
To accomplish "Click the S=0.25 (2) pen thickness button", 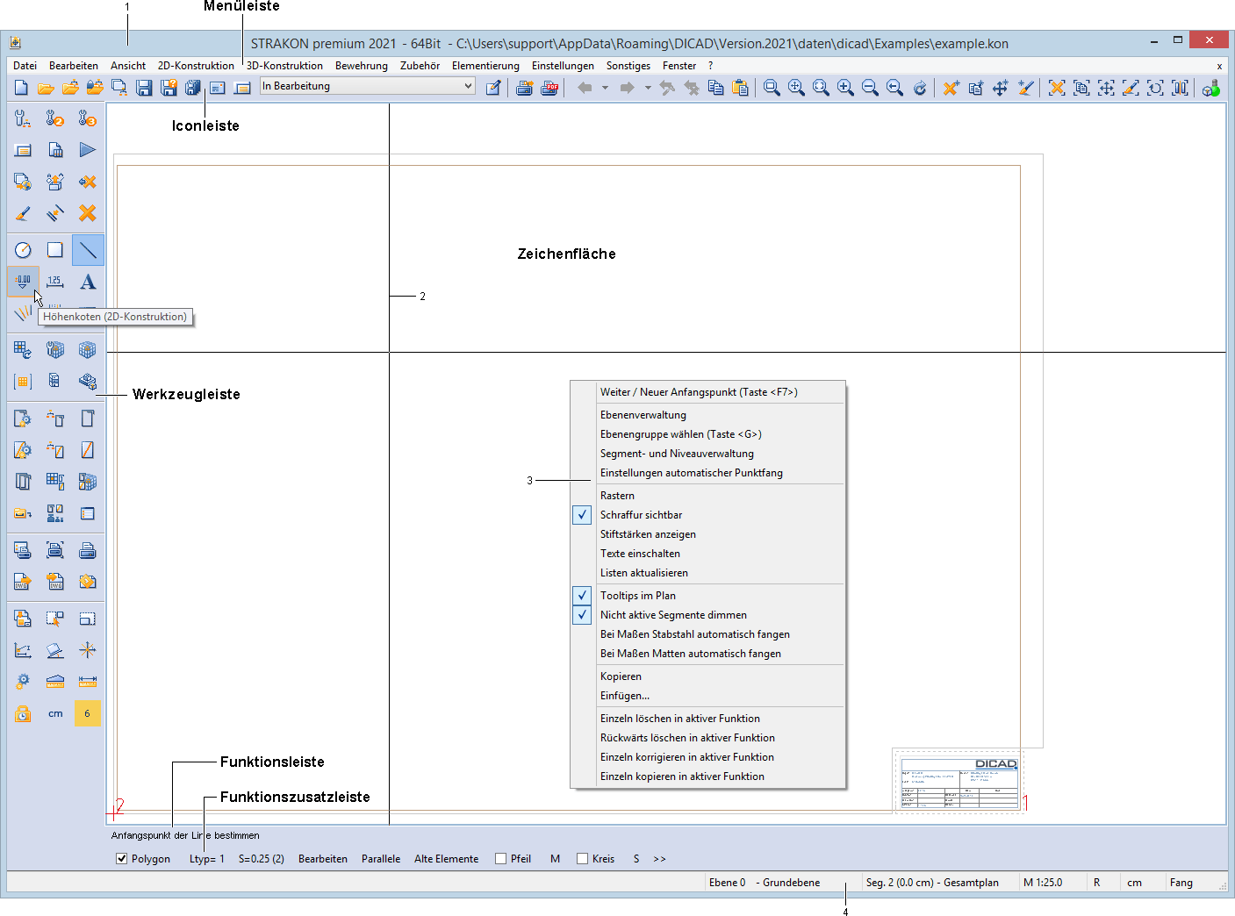I will tap(262, 859).
